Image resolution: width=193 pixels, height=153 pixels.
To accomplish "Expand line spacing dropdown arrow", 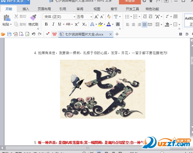I will (x=161, y=24).
